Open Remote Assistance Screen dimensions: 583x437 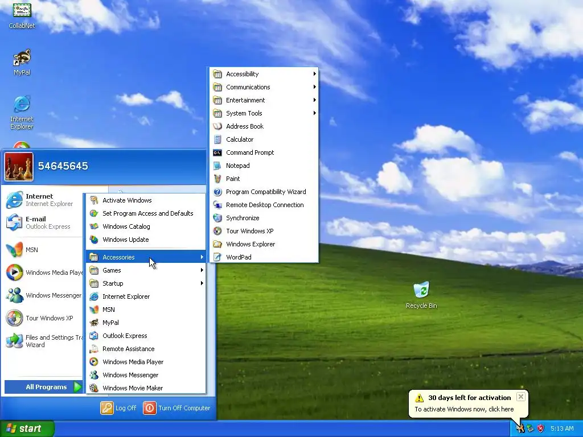point(146,349)
